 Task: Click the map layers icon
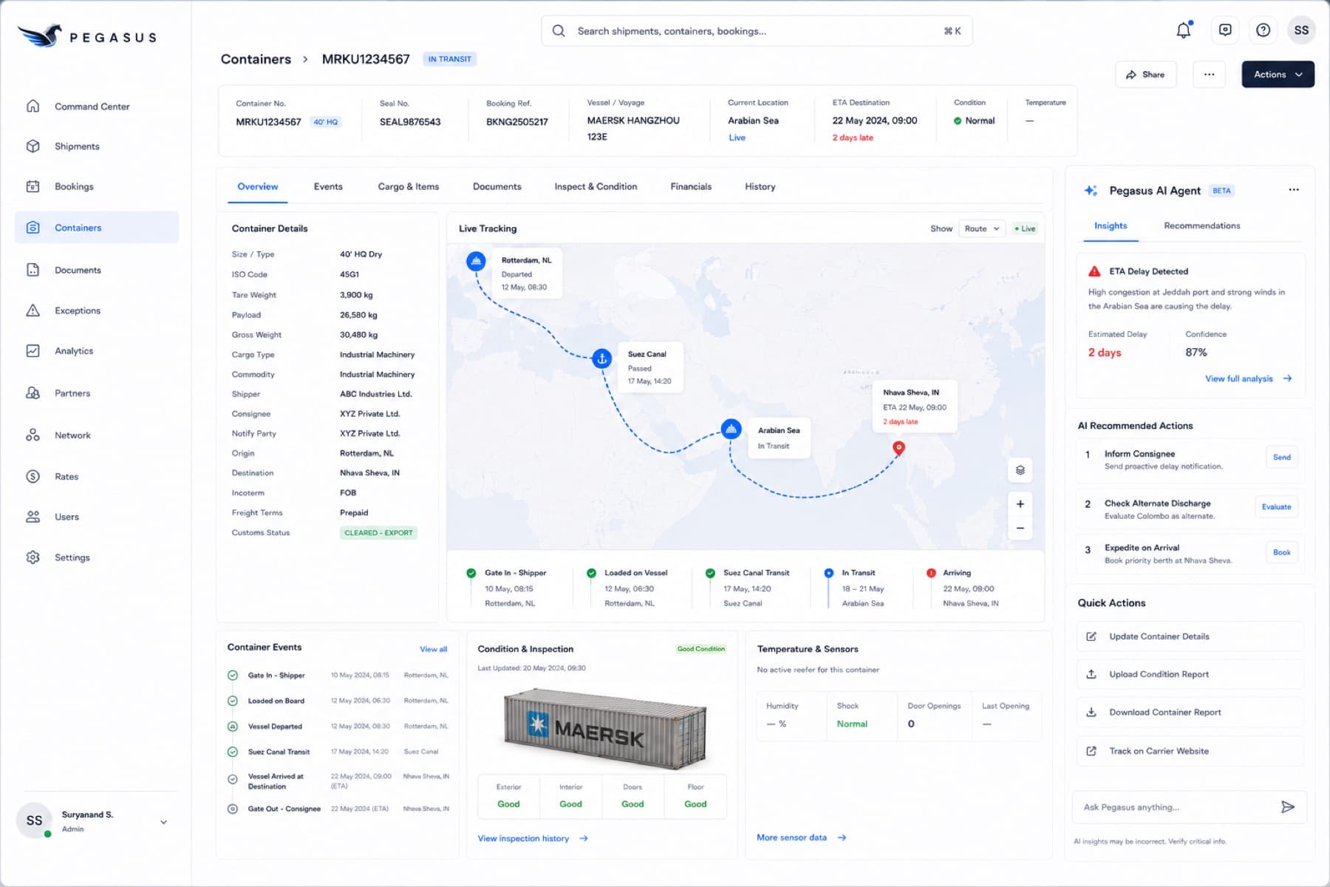click(1020, 470)
